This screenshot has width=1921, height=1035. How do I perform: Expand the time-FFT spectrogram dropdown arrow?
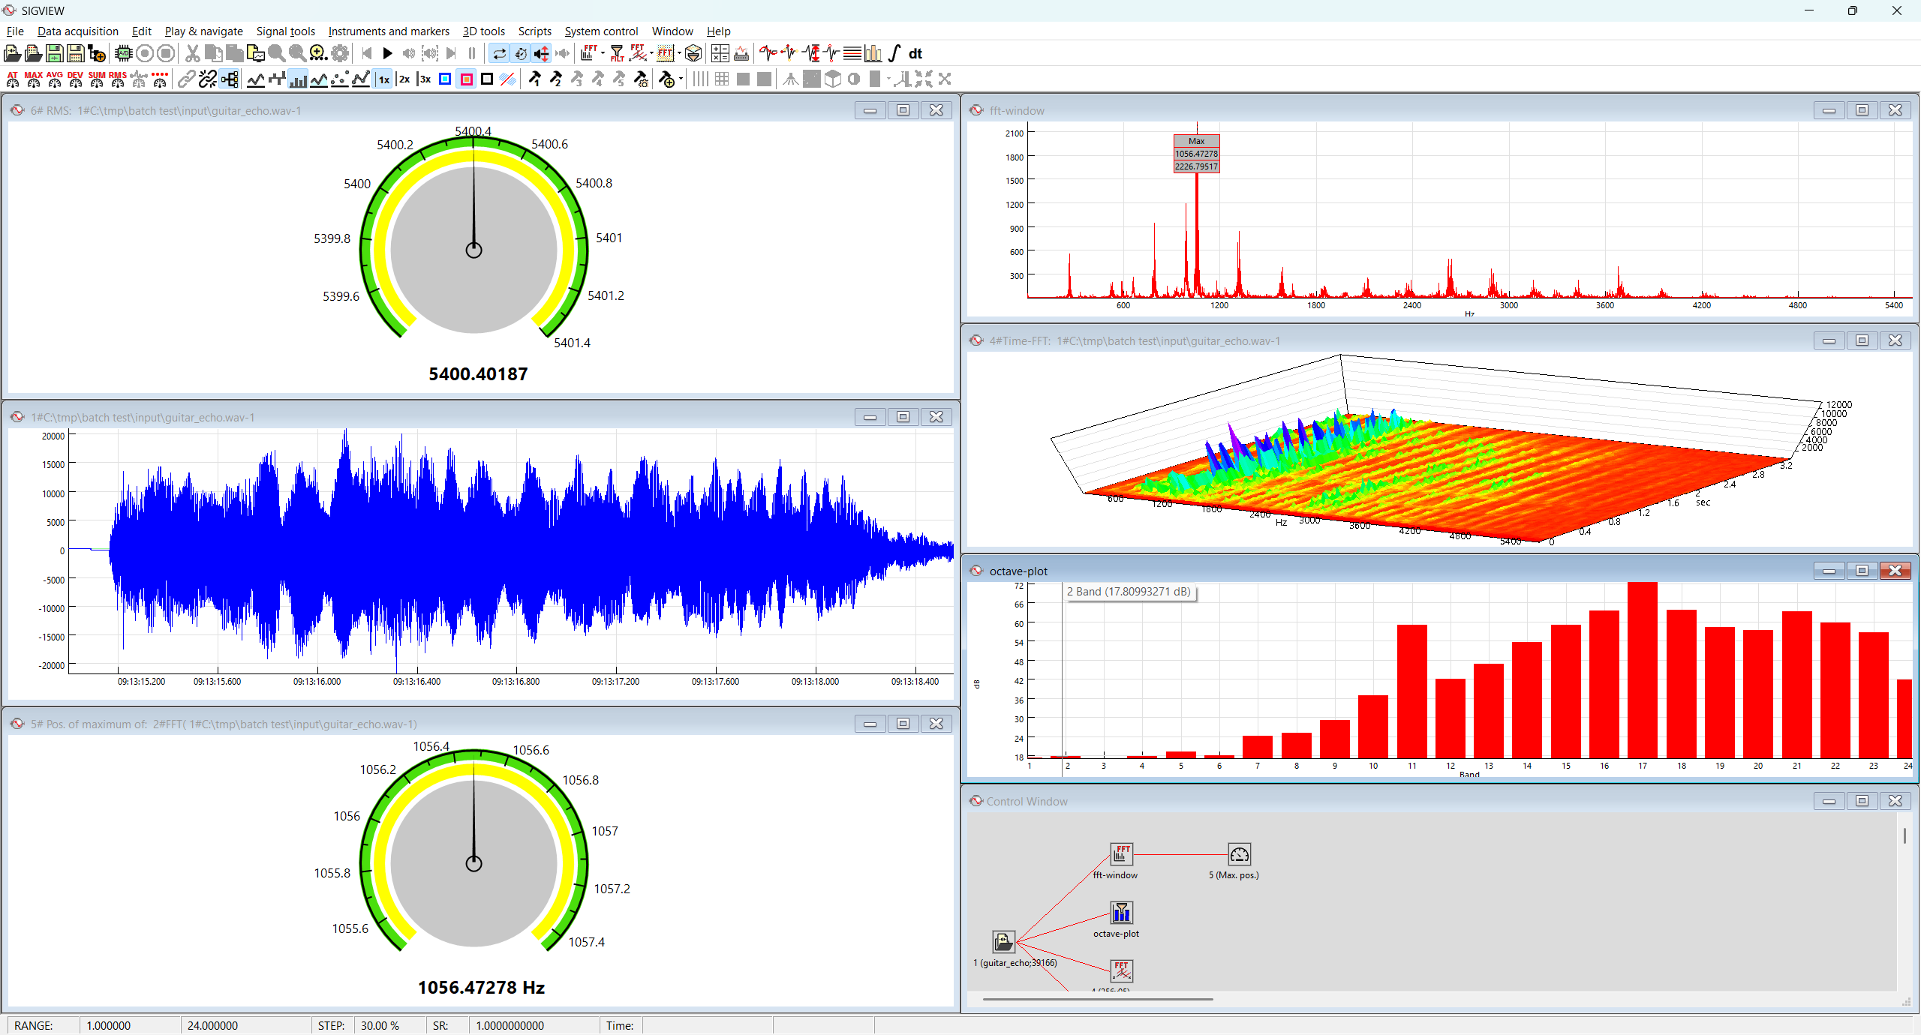pyautogui.click(x=679, y=53)
